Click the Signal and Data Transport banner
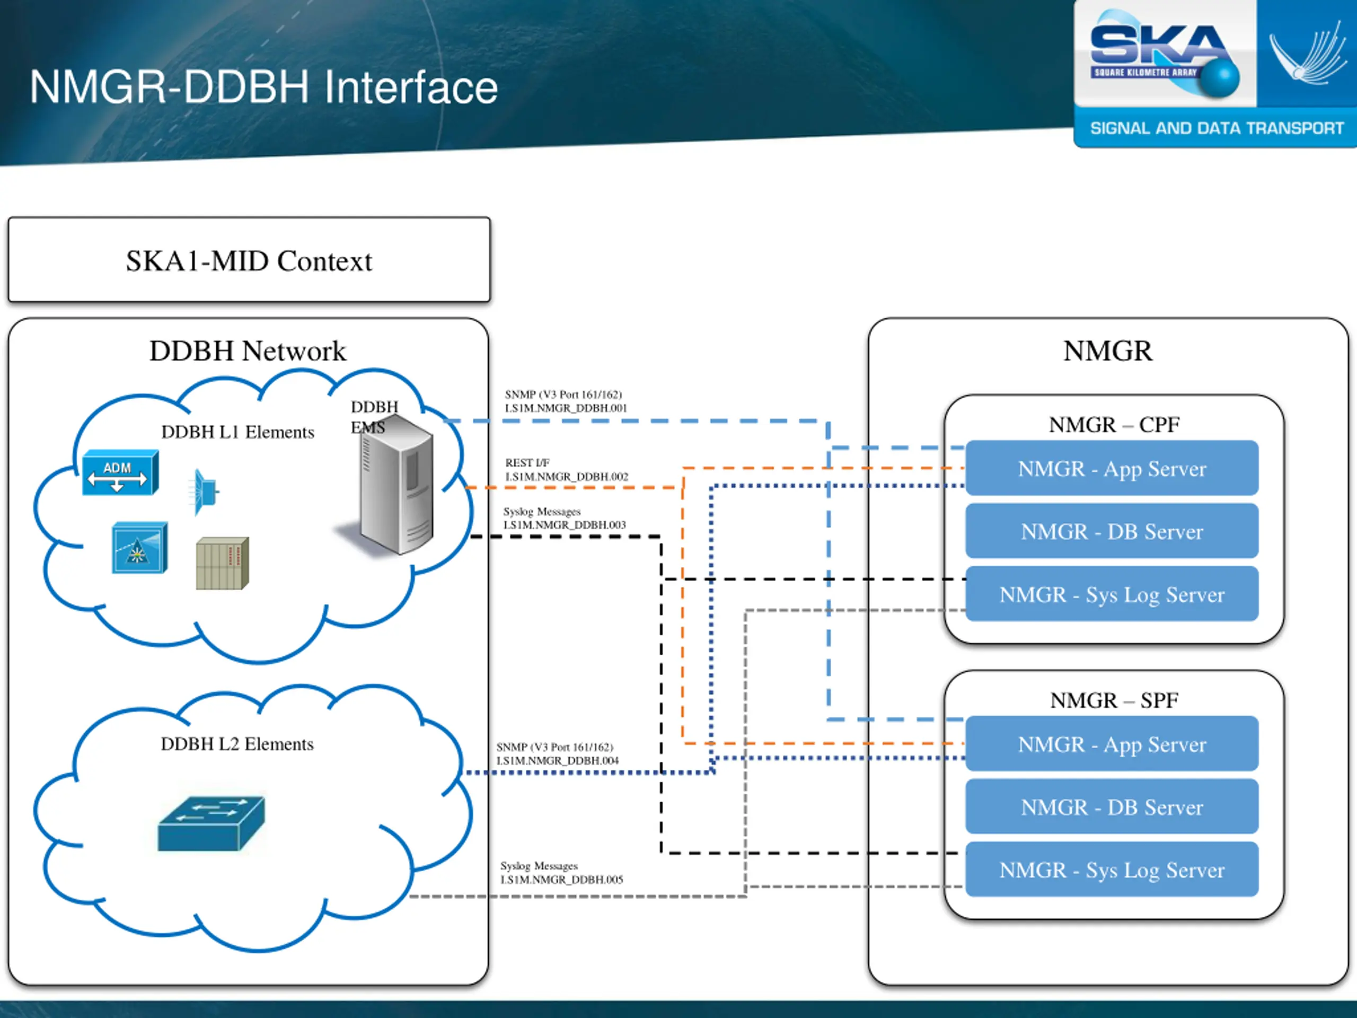Screen dimensions: 1357x1018 [x=1216, y=128]
